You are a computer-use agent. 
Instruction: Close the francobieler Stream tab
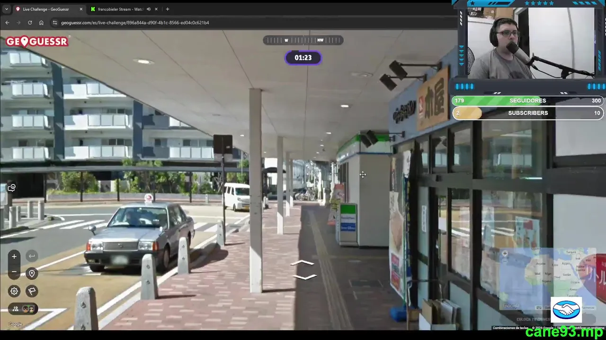point(157,9)
